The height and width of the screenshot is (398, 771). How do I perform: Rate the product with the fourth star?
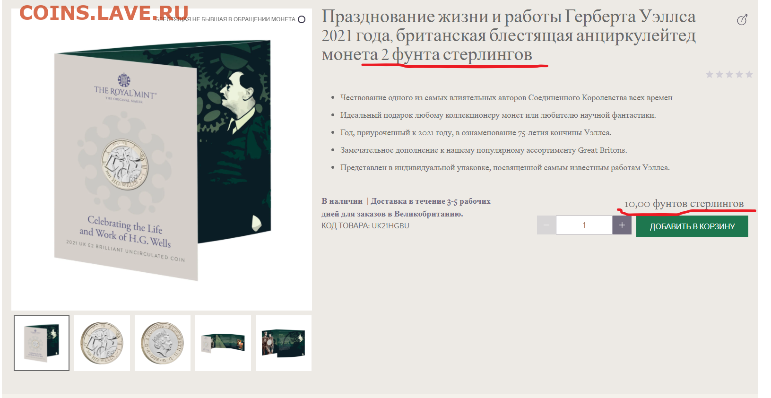point(739,74)
